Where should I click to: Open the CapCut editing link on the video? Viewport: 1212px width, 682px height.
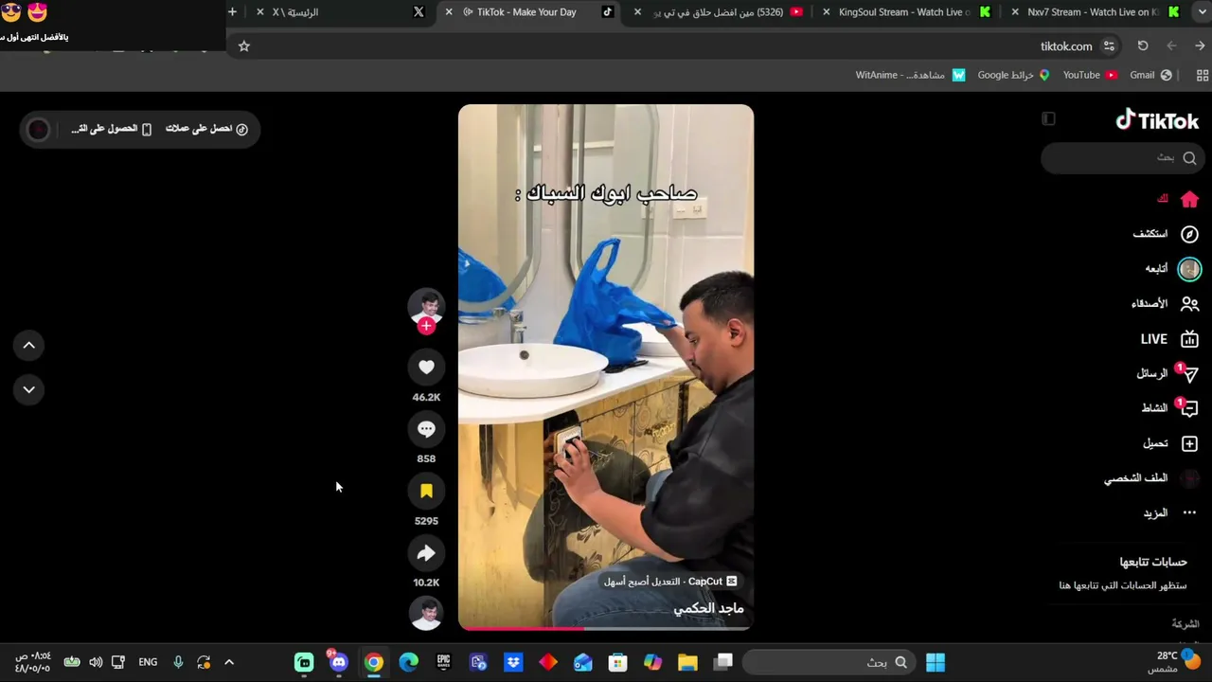670,582
